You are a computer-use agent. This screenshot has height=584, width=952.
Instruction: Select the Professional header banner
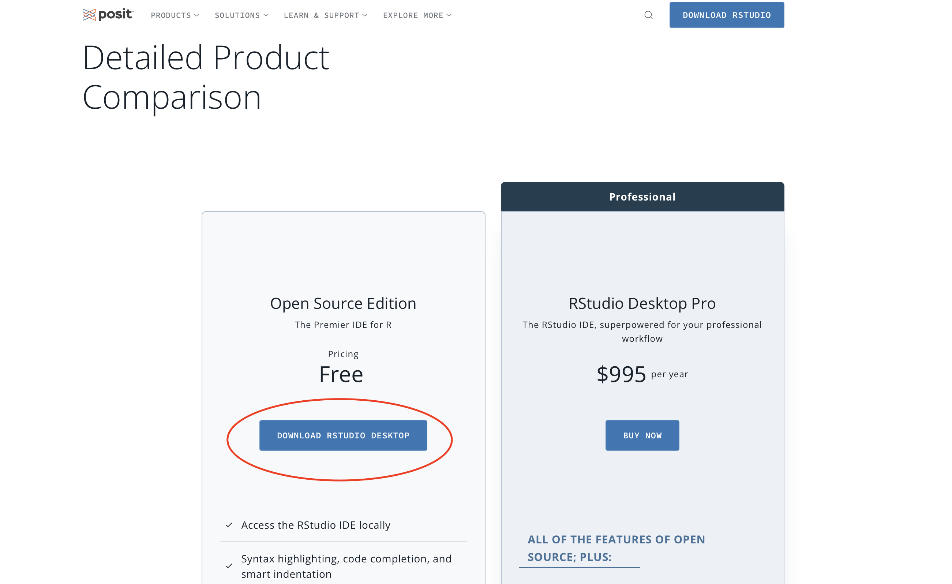642,196
